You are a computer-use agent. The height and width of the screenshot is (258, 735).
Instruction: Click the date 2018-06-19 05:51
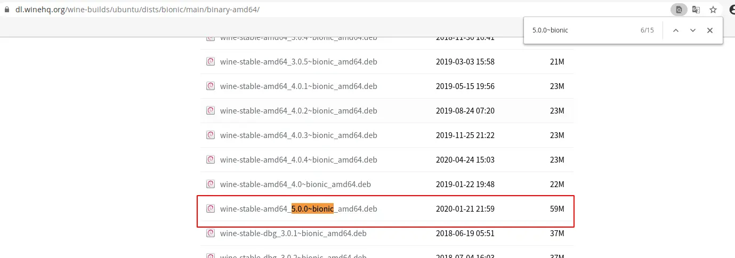[x=465, y=233]
